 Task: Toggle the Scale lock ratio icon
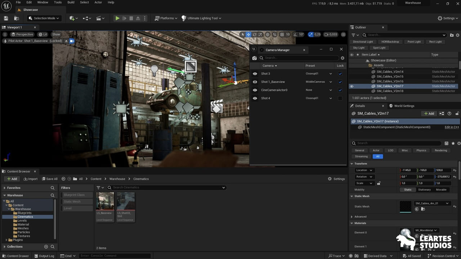(379, 183)
